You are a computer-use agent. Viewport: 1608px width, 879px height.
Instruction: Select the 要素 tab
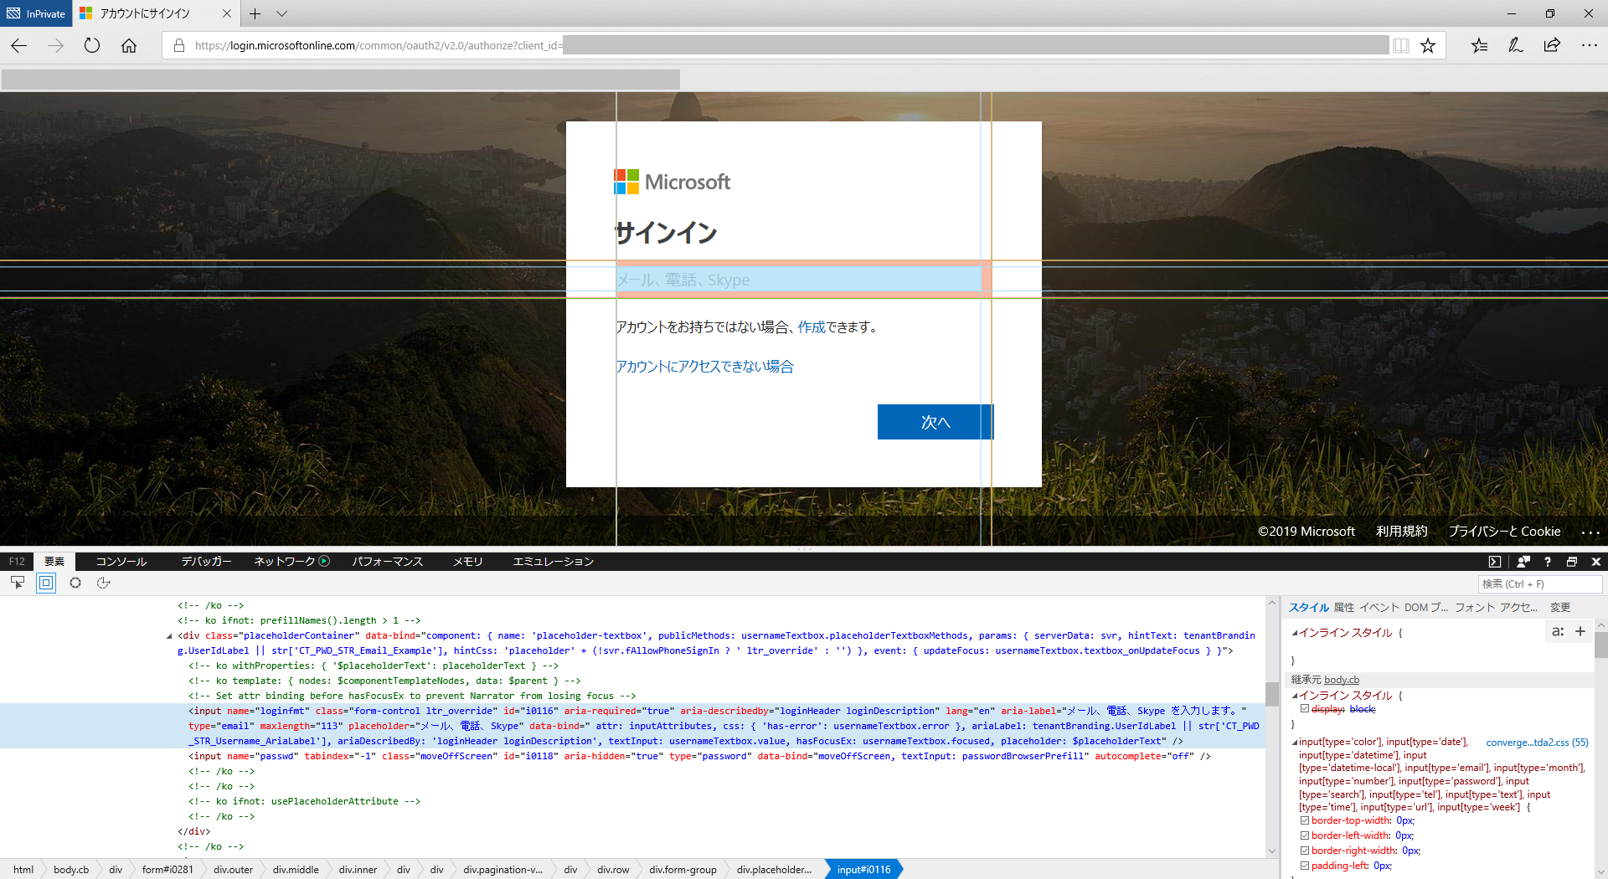(54, 562)
